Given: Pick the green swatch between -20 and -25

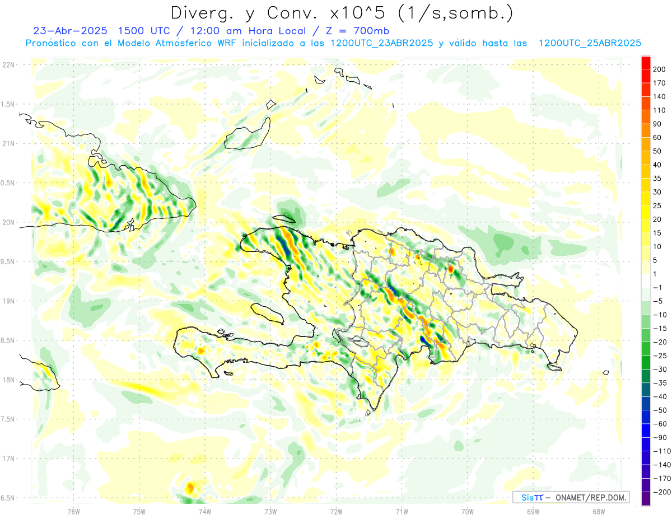Looking at the screenshot, I should pos(646,349).
